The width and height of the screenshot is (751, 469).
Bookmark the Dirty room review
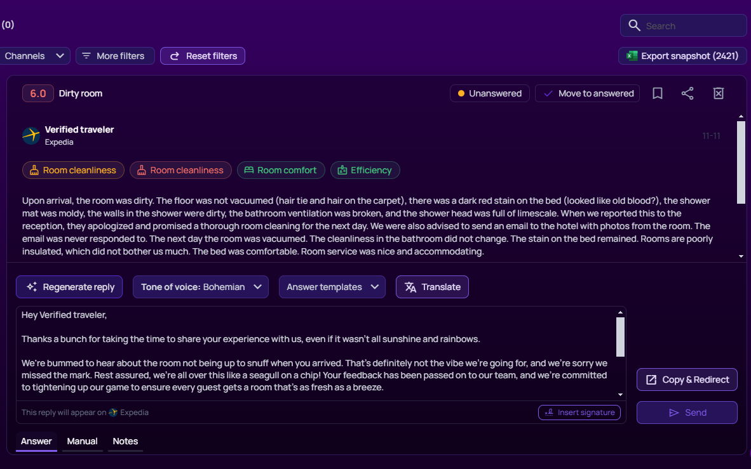click(658, 93)
